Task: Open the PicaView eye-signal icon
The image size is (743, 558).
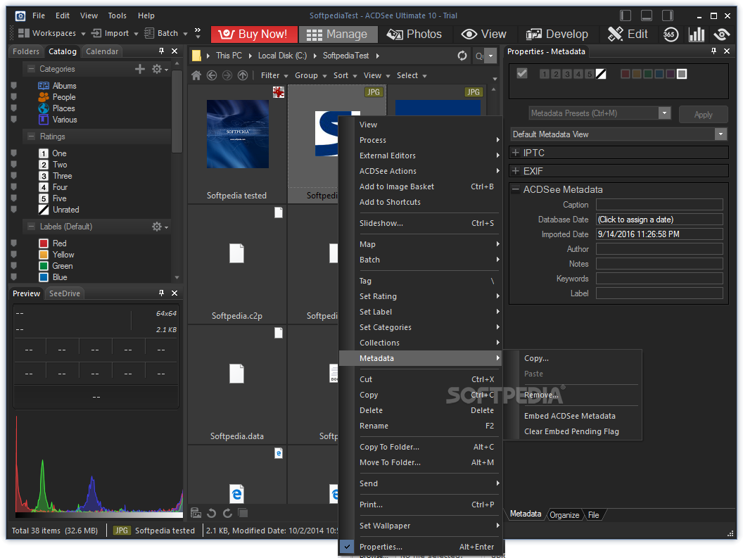Action: (722, 34)
